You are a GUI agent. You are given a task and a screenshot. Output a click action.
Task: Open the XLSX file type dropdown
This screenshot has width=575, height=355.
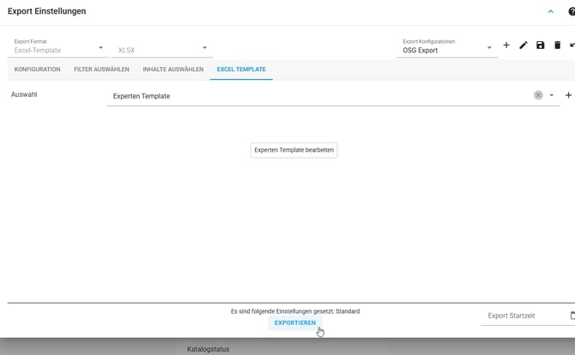tap(162, 50)
